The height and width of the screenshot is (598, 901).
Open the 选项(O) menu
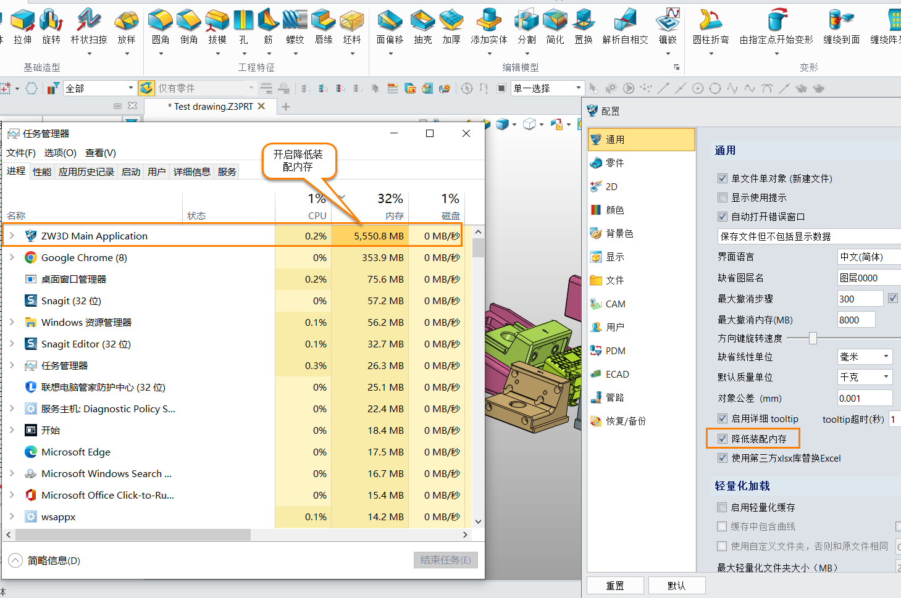click(x=61, y=153)
